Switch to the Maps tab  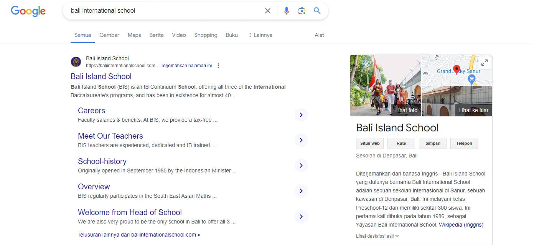point(134,35)
